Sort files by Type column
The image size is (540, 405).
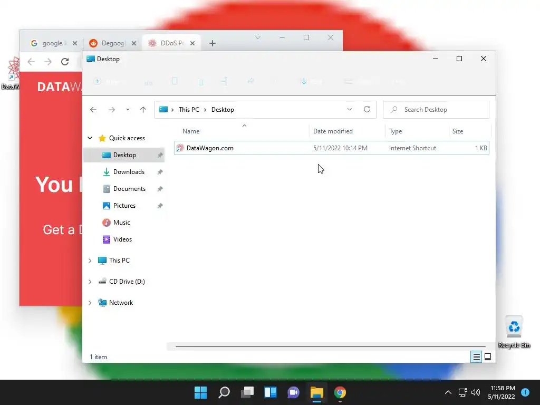coord(396,131)
